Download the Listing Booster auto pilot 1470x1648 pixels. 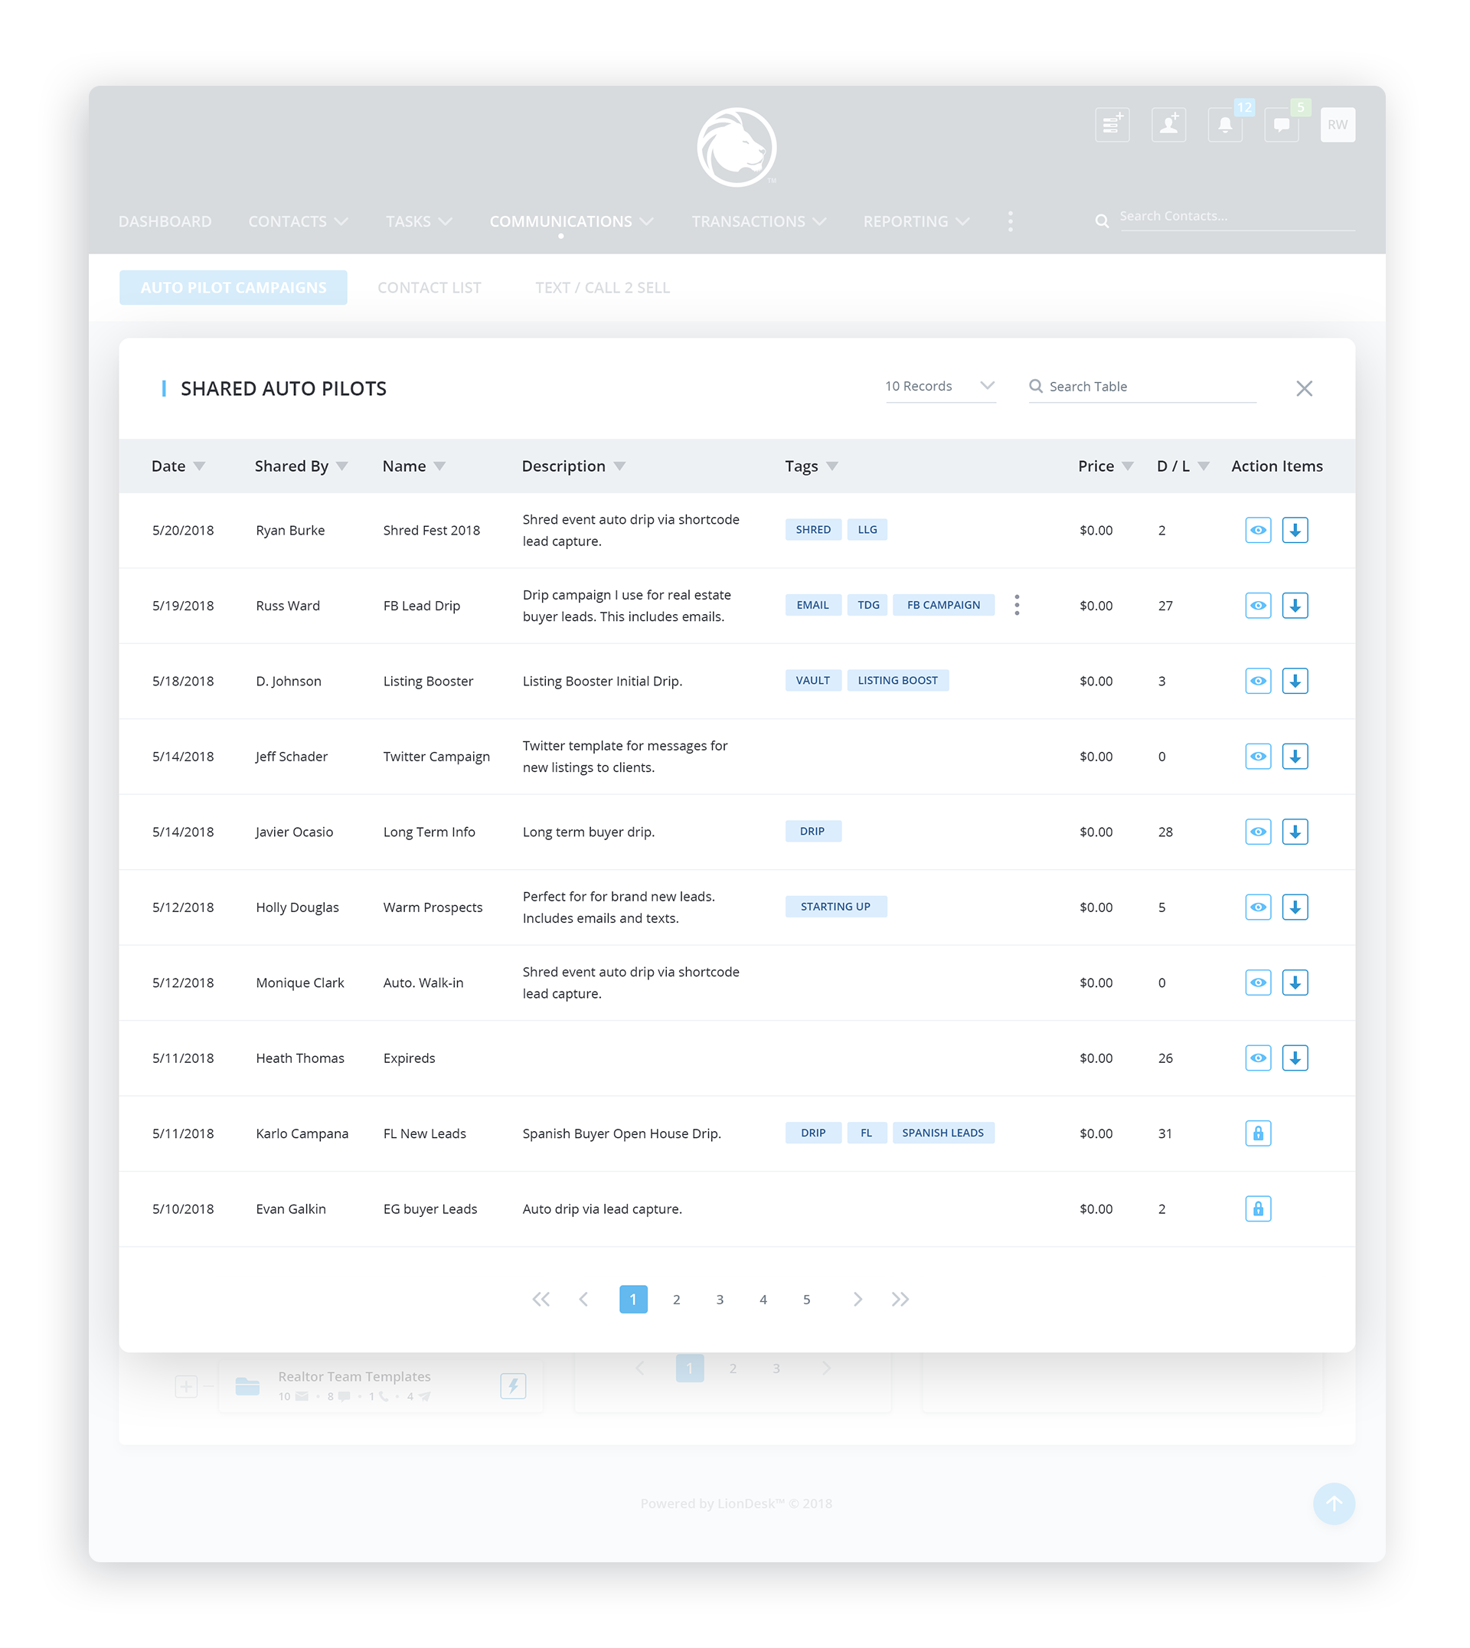[x=1294, y=680]
